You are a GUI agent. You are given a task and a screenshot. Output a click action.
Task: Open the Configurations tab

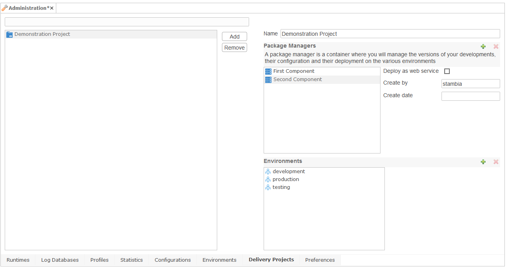point(172,260)
